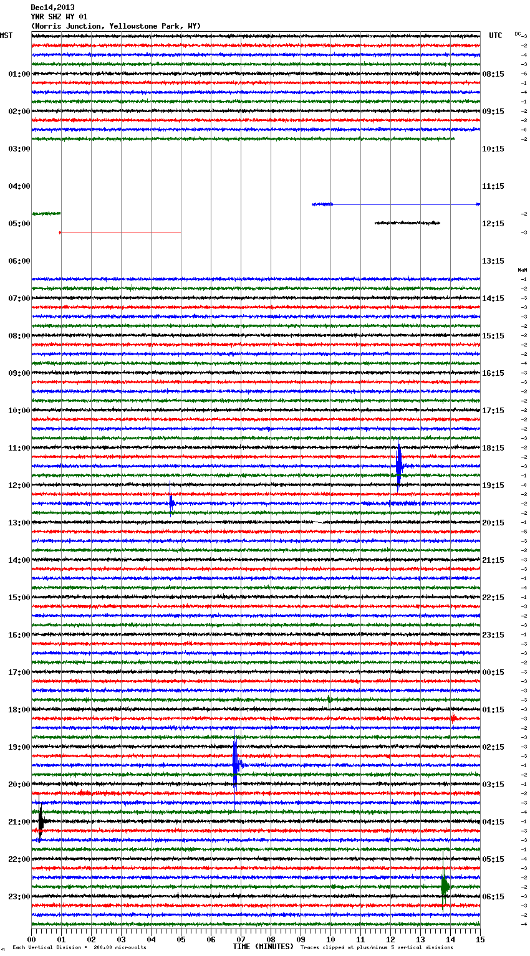Click the 'Each Vertical Division = 200.00 microvolts' note
Image resolution: width=530 pixels, height=956 pixels.
[x=80, y=948]
